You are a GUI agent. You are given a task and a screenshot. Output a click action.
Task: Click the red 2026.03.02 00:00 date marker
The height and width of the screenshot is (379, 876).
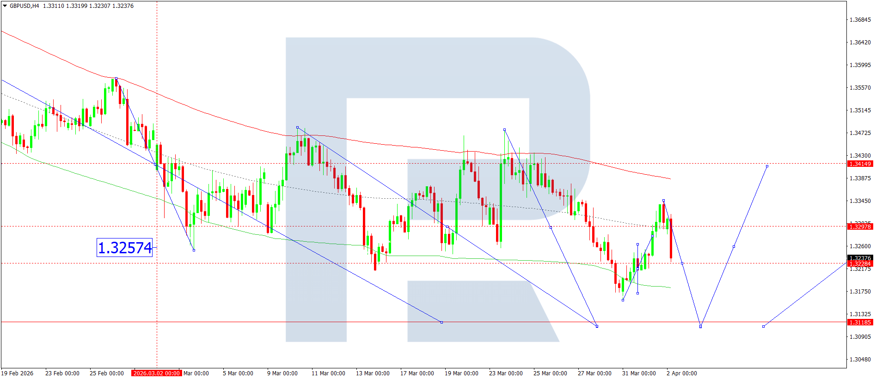tap(156, 373)
